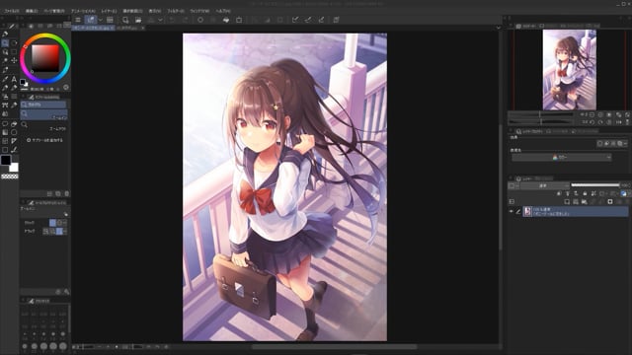Click the grid layout icon in command bar
This screenshot has height=355, width=632.
click(x=110, y=20)
